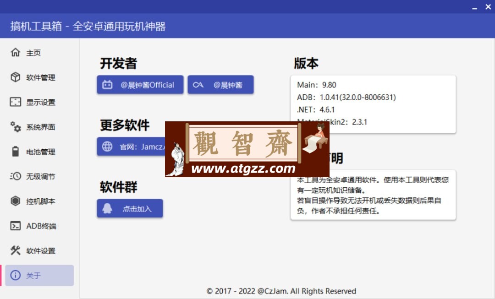Click the home house icon
This screenshot has height=299, width=495.
[15, 52]
